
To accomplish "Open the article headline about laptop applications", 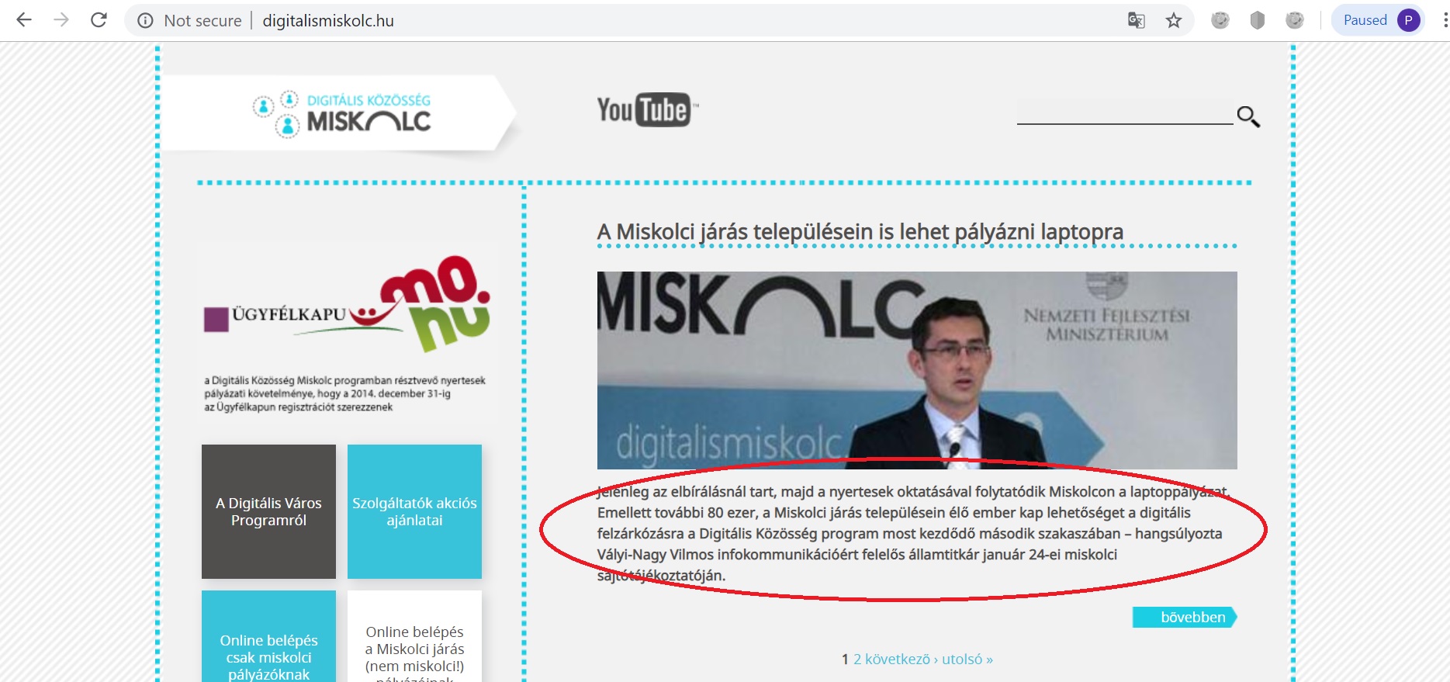I will (x=860, y=232).
